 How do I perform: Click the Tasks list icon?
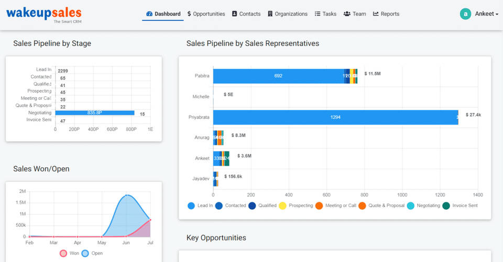pyautogui.click(x=318, y=14)
